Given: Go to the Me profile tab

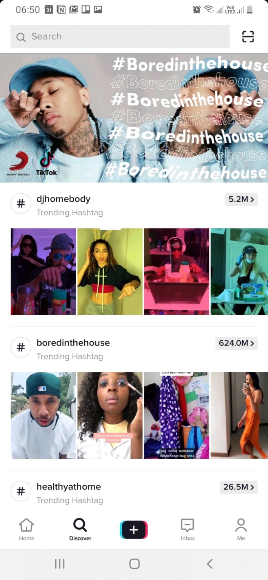Looking at the screenshot, I should coord(241,530).
